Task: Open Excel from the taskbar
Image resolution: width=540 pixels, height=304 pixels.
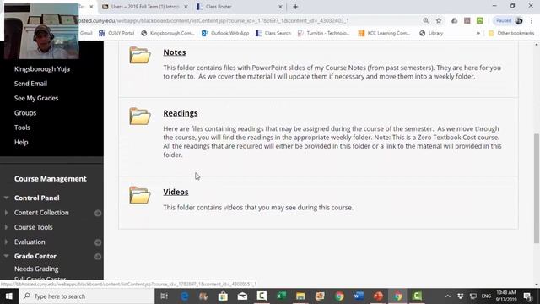Action: point(281,296)
